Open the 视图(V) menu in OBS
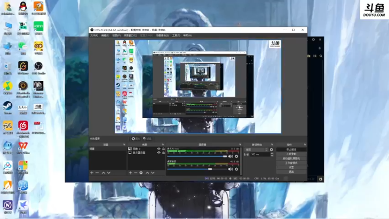The image size is (389, 219). point(116,36)
